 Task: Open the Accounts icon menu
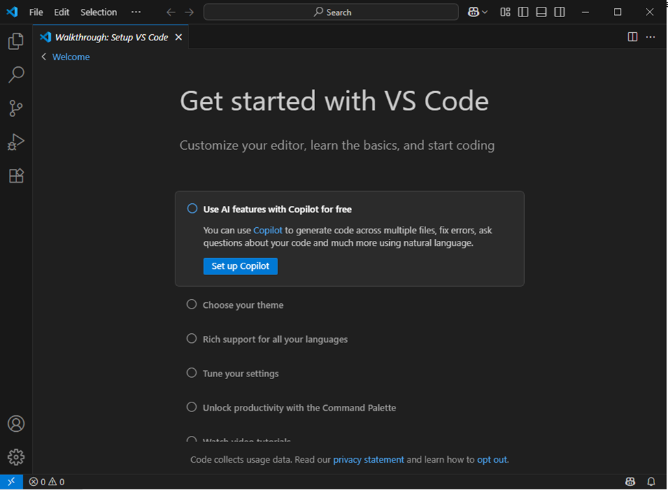[x=16, y=424]
